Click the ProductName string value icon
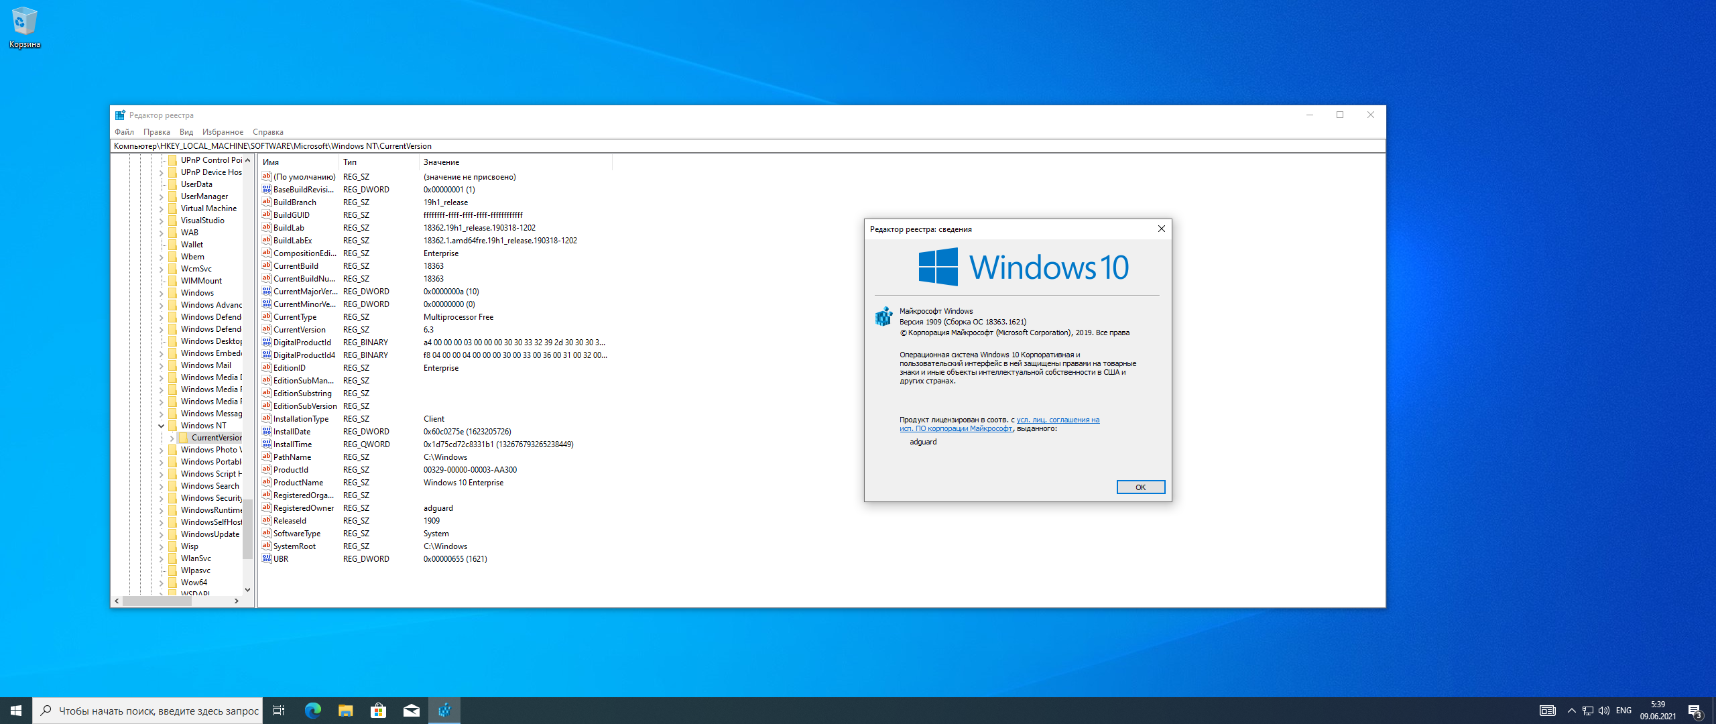Viewport: 1716px width, 724px height. (267, 483)
